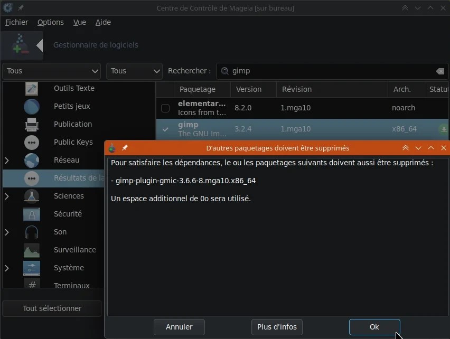Select Publication category
This screenshot has width=450, height=339.
point(73,124)
